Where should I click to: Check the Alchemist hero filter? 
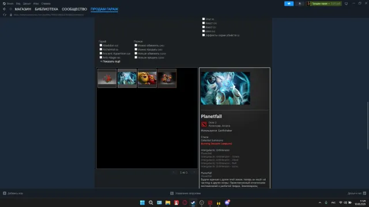[x=101, y=49]
